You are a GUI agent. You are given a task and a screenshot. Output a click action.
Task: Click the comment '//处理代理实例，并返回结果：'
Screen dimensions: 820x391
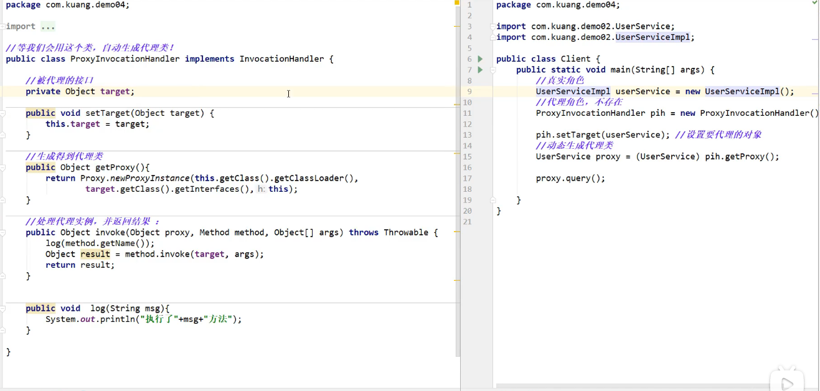93,222
